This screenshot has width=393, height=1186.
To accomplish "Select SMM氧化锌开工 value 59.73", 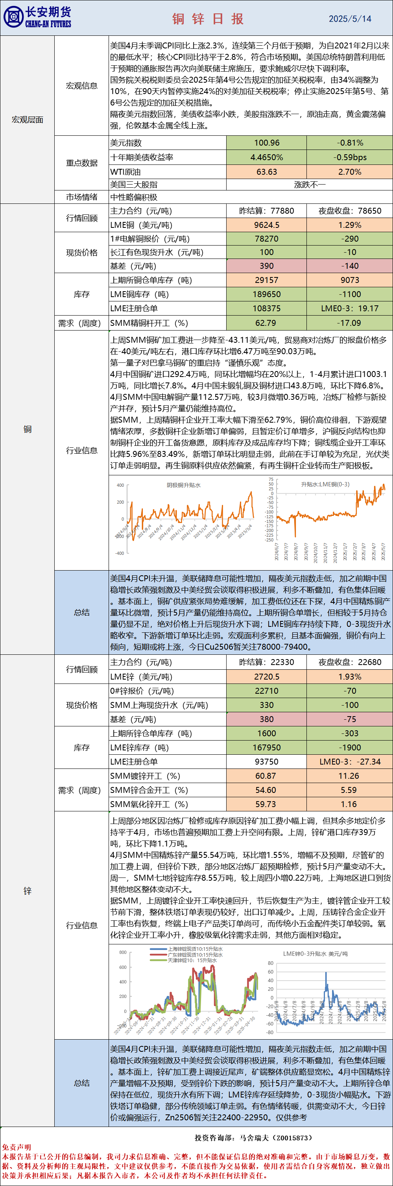I will [x=266, y=804].
